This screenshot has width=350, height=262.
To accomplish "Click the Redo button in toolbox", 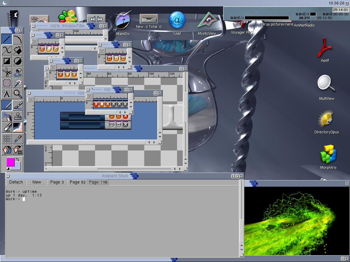I will [x=18, y=149].
